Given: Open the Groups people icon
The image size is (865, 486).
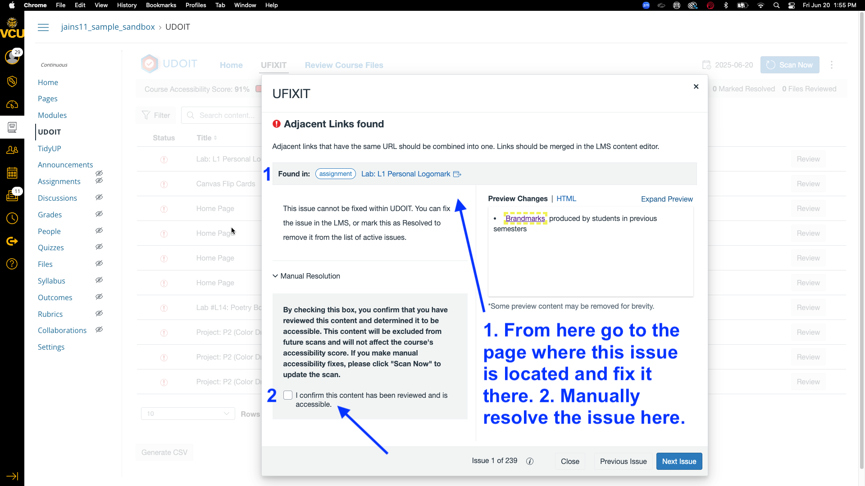Looking at the screenshot, I should pyautogui.click(x=12, y=150).
